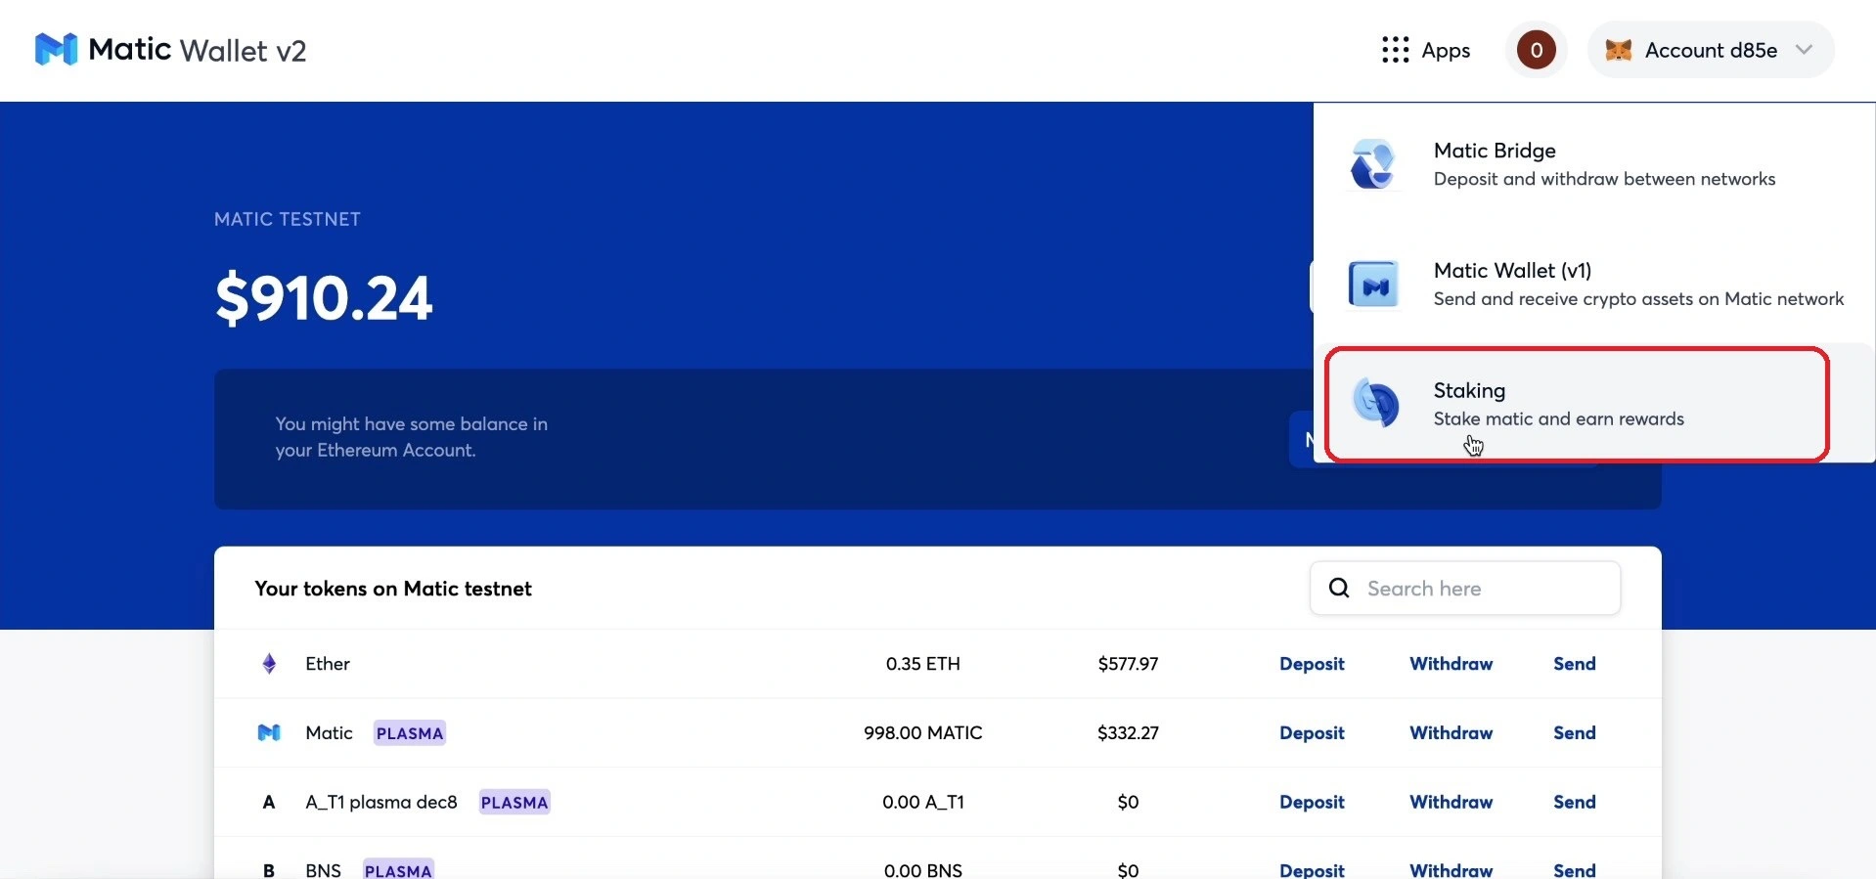Click the $332.27 Matic value
Image resolution: width=1876 pixels, height=879 pixels.
point(1128,732)
